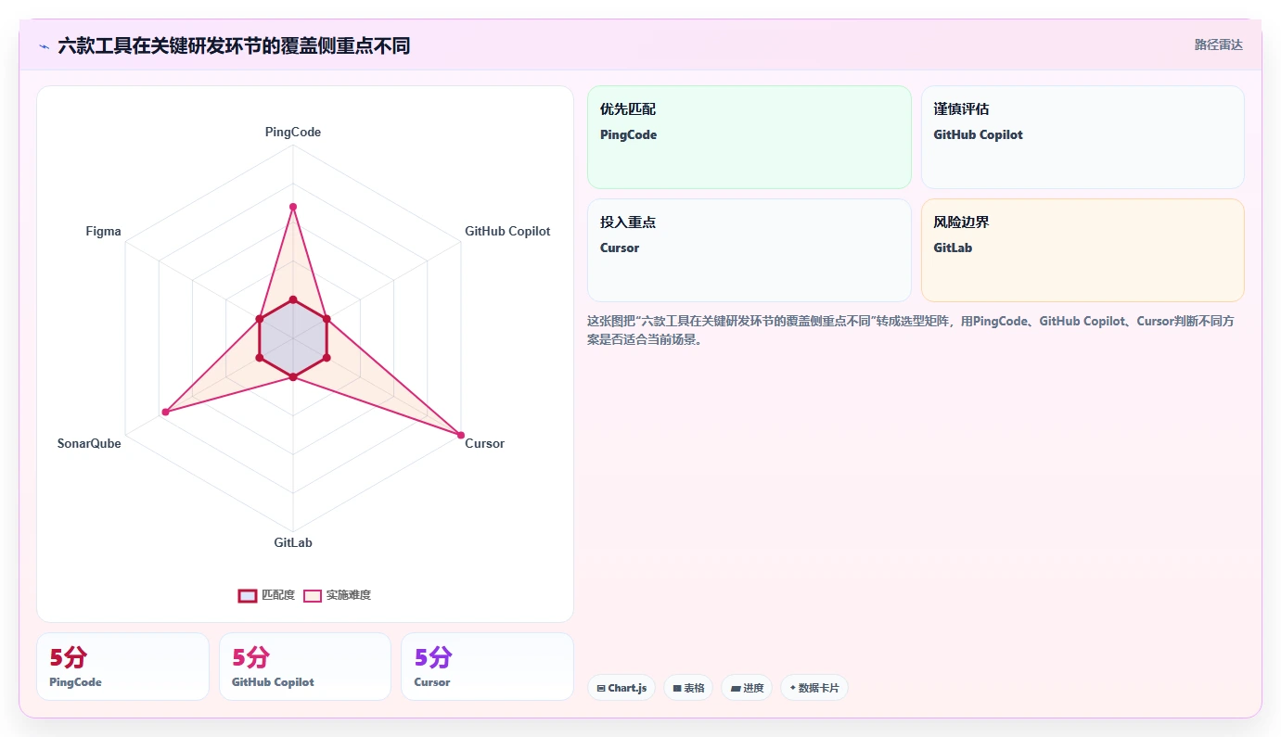Click the PingCode text in 优先匹配 card
Image resolution: width=1281 pixels, height=737 pixels.
(628, 134)
